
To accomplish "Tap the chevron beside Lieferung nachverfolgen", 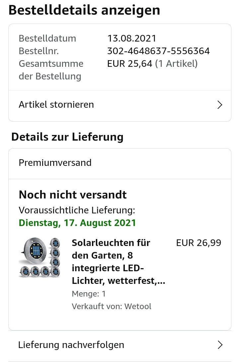I will [x=219, y=345].
